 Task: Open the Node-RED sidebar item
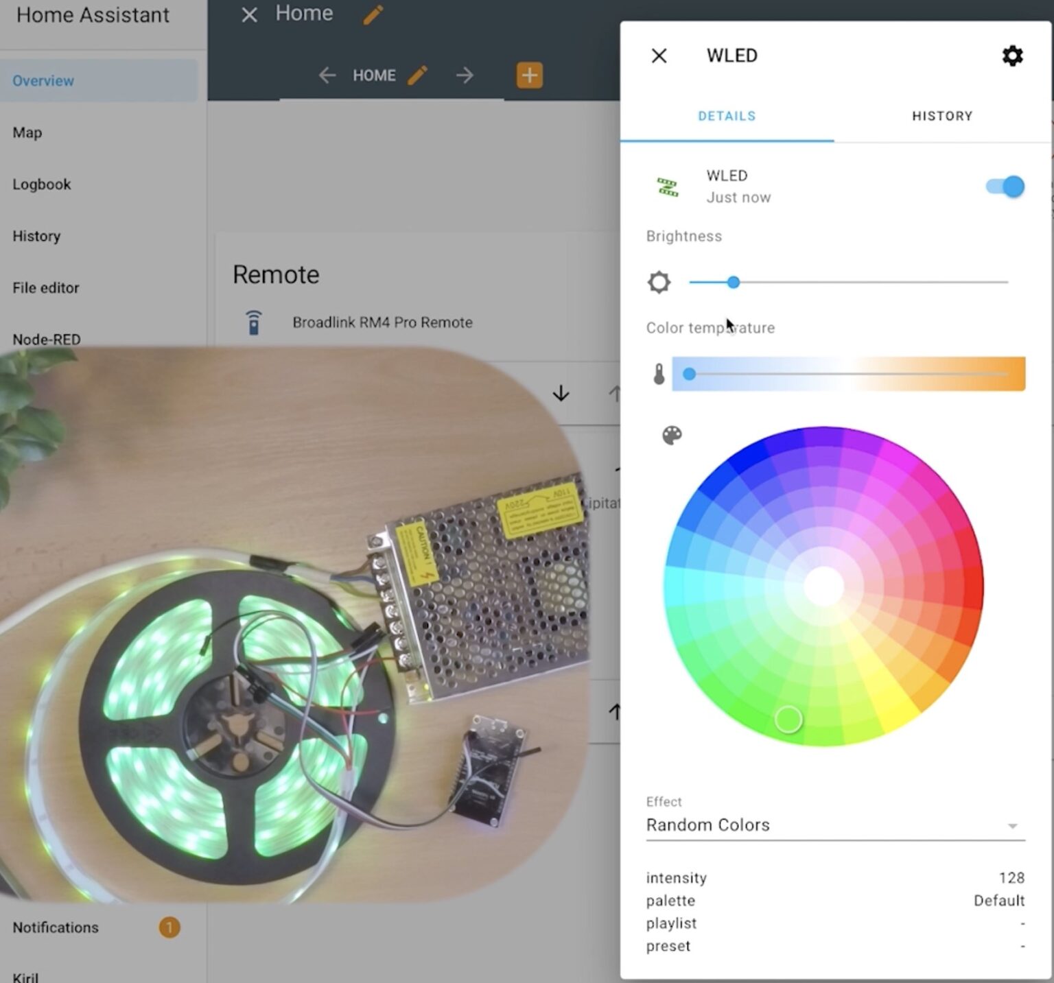(x=46, y=339)
